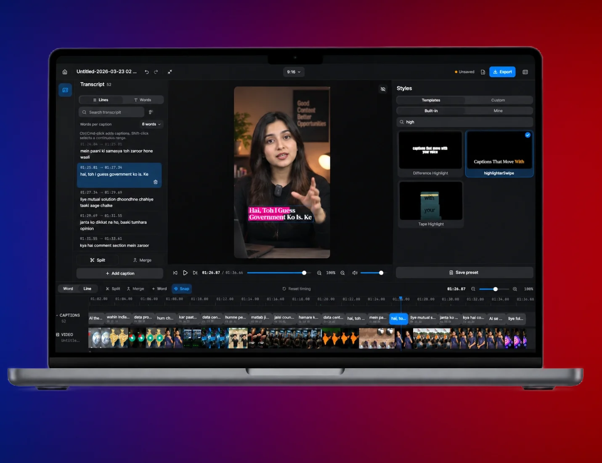602x463 pixels.
Task: Click the expand/fullscreen arrows icon
Action: click(170, 72)
